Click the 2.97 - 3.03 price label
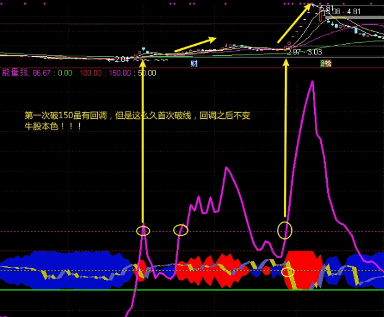 [304, 52]
